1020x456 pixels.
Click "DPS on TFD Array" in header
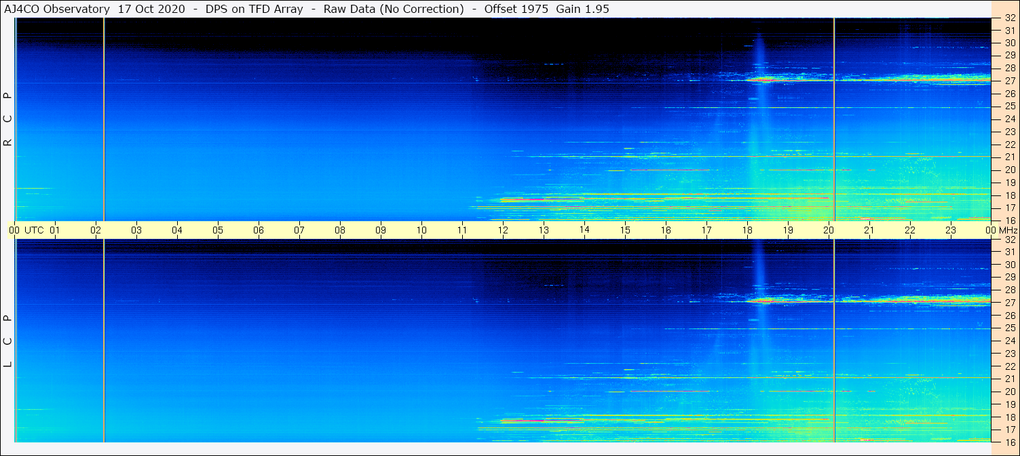pyautogui.click(x=254, y=9)
